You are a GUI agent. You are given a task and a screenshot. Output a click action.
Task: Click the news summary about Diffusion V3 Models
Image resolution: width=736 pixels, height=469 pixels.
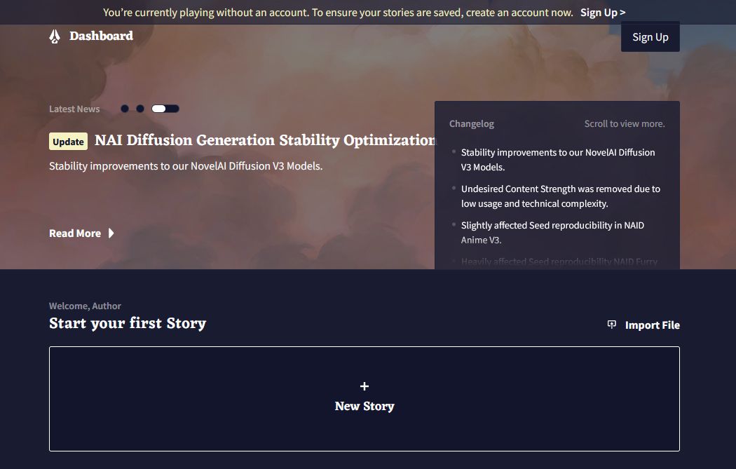coord(186,166)
